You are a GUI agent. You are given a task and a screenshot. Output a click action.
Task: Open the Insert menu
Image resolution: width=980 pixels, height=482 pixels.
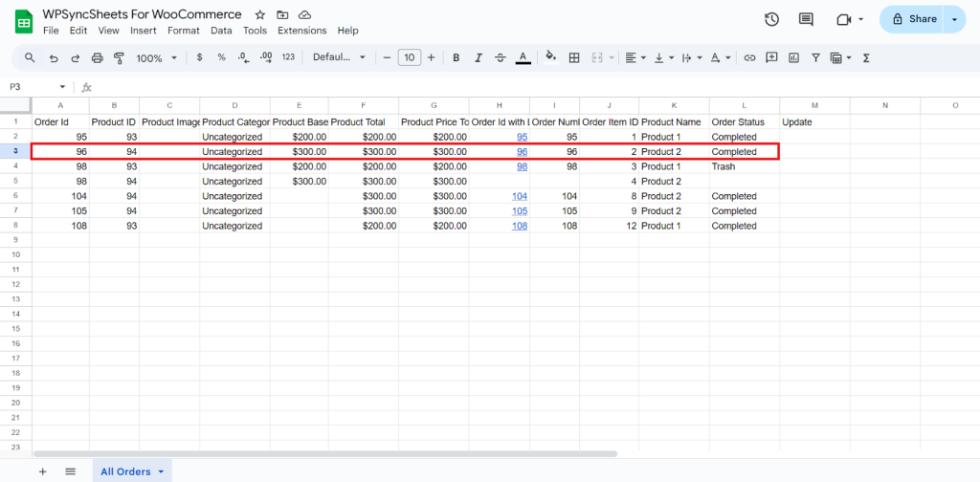(144, 31)
